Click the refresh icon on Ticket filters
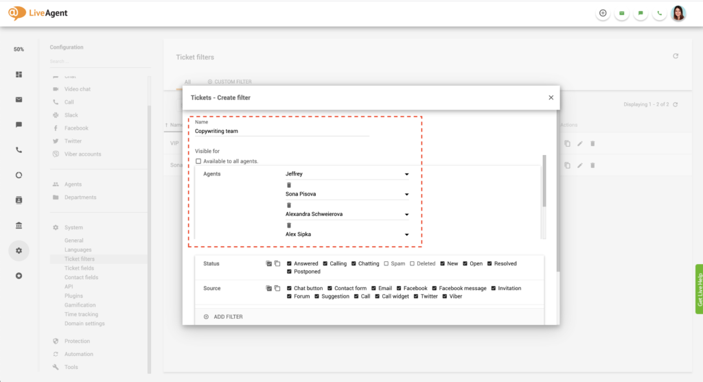This screenshot has height=382, width=703. click(676, 56)
